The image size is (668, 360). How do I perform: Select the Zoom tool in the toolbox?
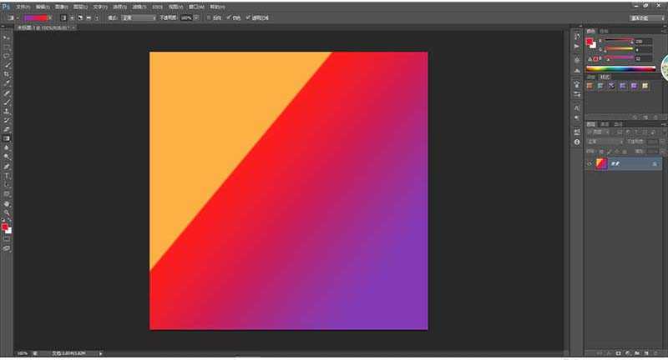tap(8, 212)
